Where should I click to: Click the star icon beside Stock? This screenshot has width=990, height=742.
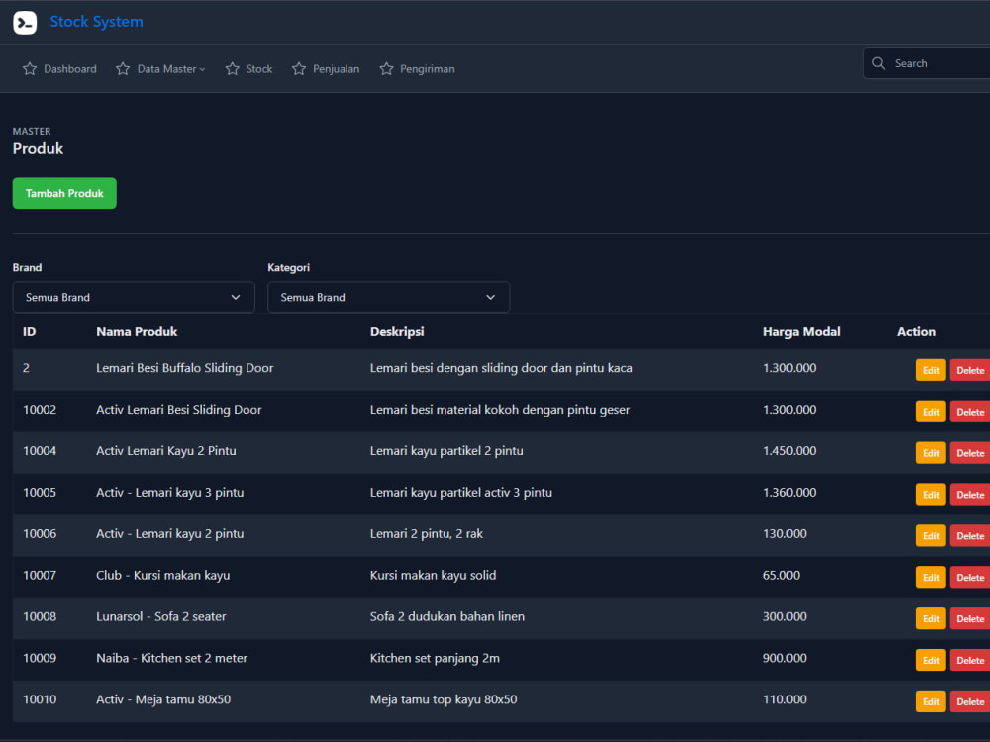233,69
